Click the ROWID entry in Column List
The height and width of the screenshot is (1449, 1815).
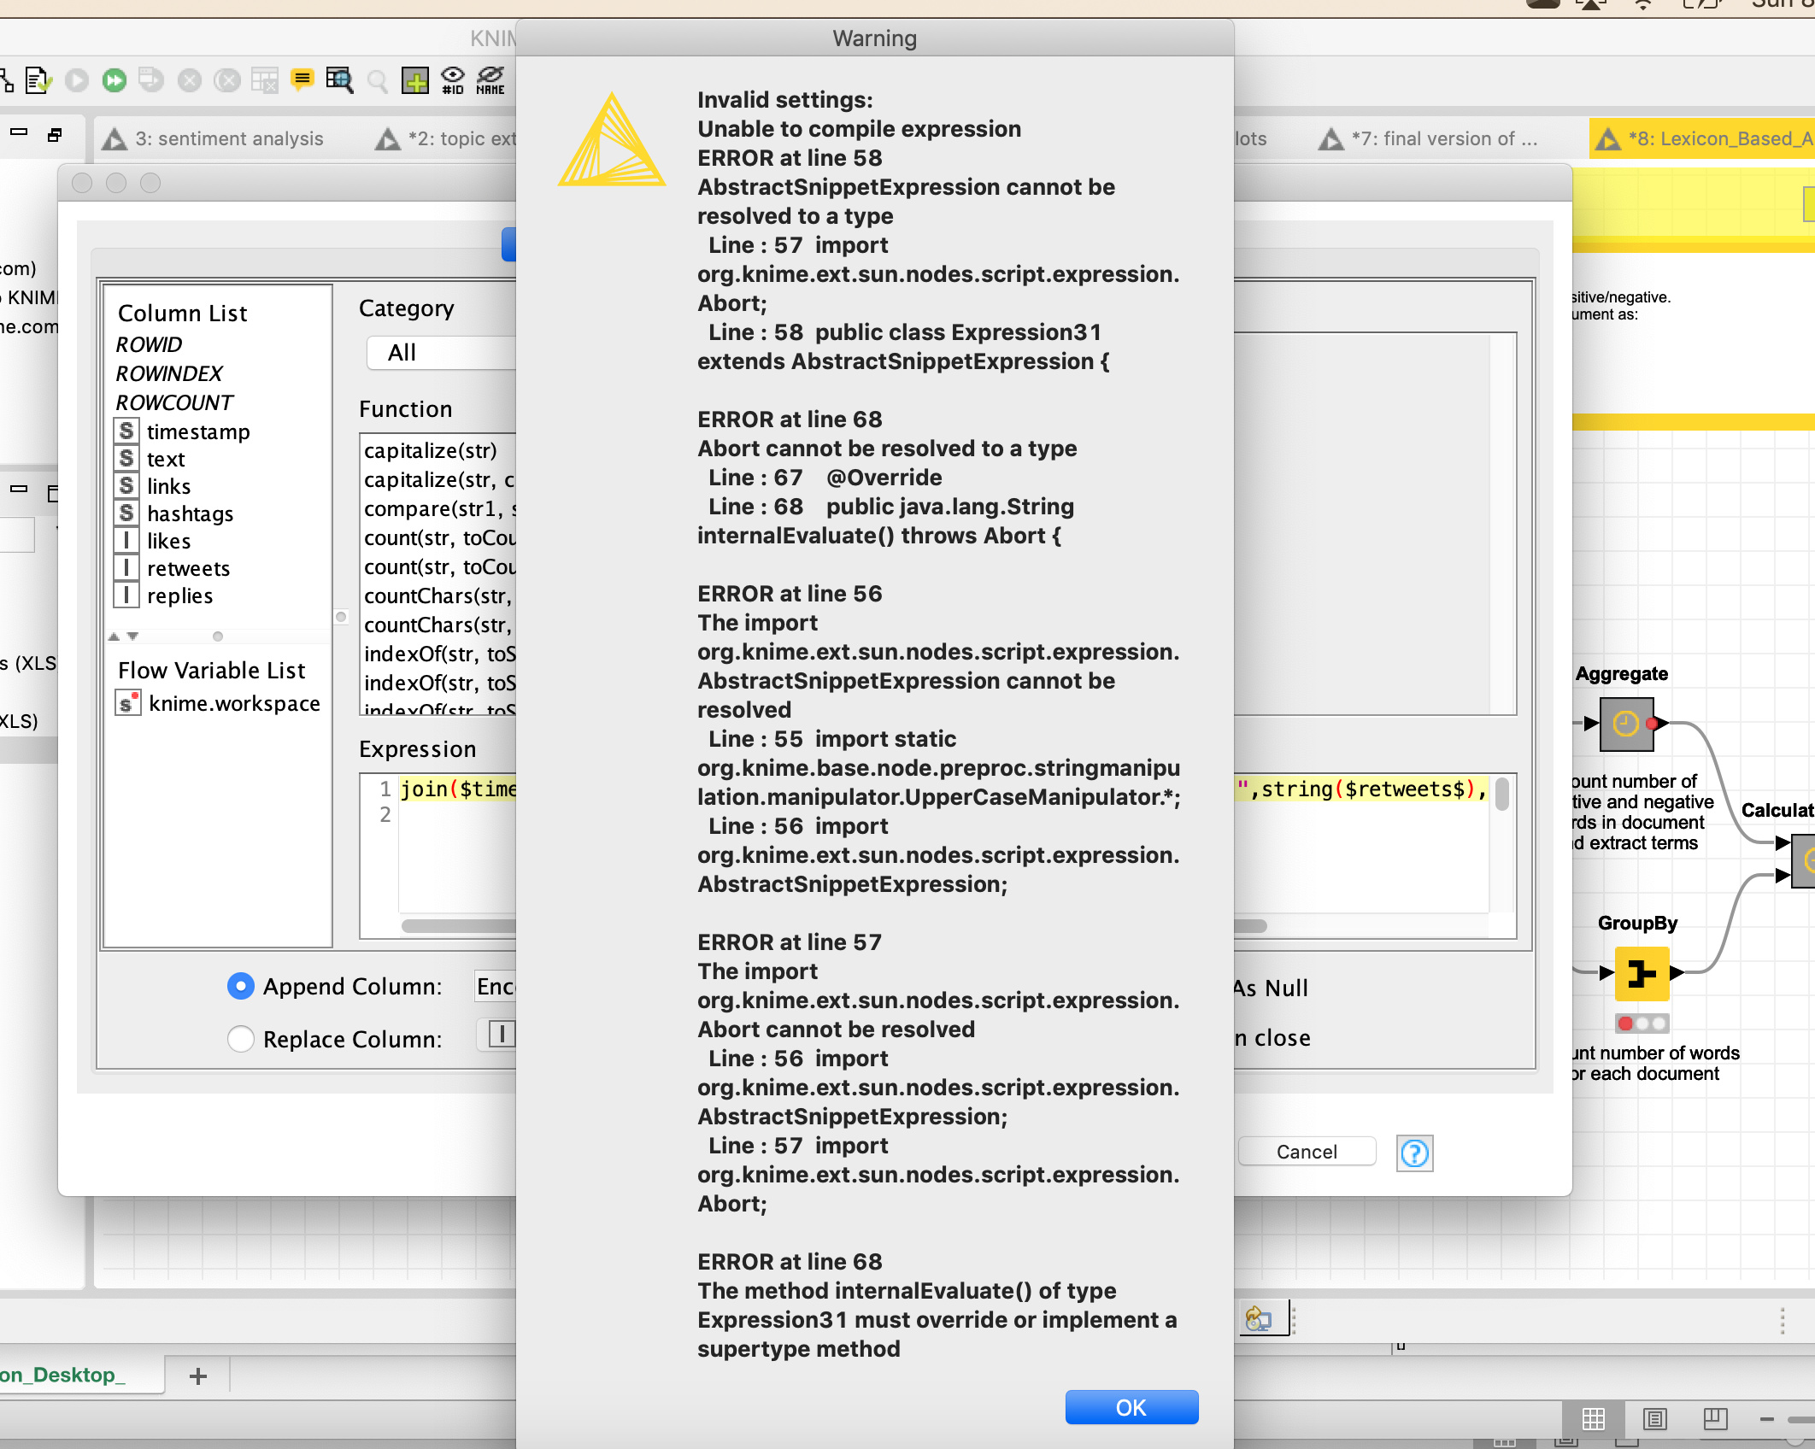click(149, 344)
